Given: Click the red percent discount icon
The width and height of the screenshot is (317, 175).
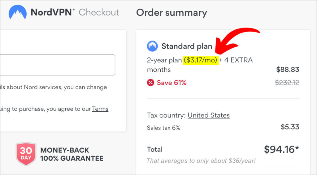Looking at the screenshot, I should [150, 83].
